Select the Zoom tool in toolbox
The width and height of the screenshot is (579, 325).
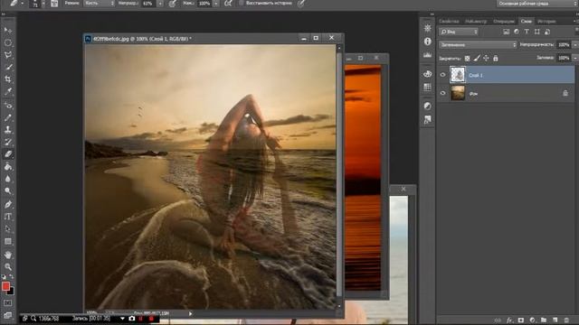7,267
